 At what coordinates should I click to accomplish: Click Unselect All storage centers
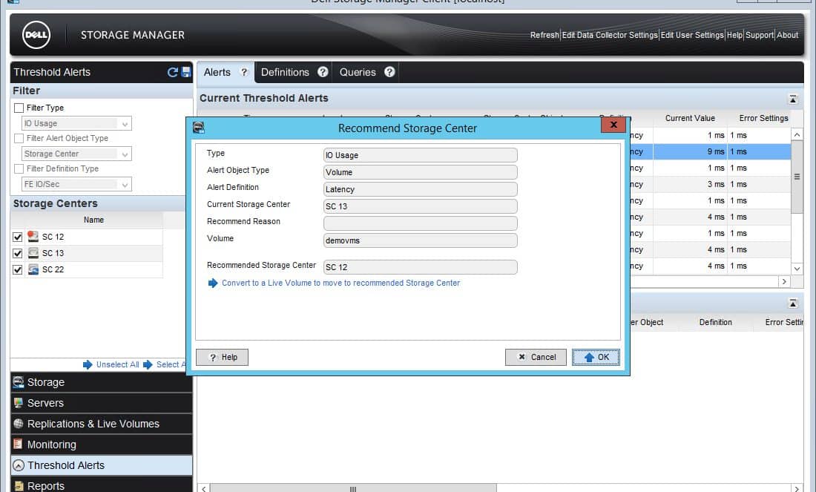coord(118,364)
